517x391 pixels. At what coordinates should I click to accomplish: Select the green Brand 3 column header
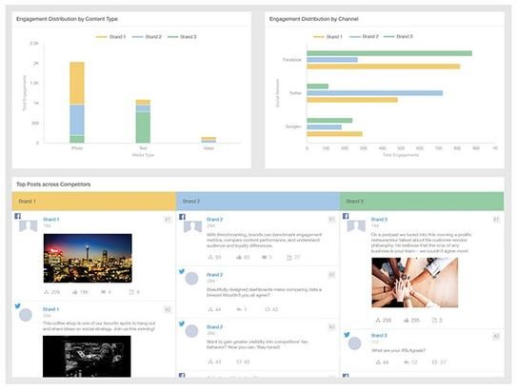(422, 201)
